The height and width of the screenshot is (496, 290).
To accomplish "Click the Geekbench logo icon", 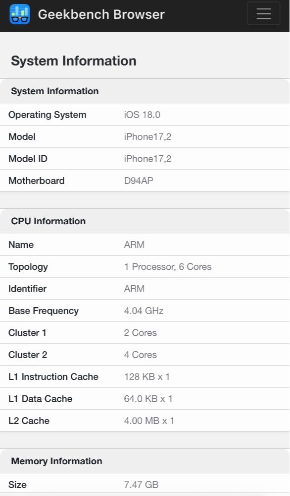I will click(x=20, y=14).
